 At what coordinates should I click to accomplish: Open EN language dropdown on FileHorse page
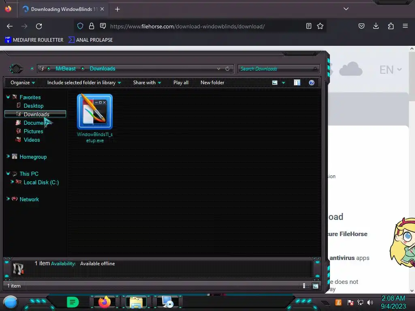(x=390, y=70)
